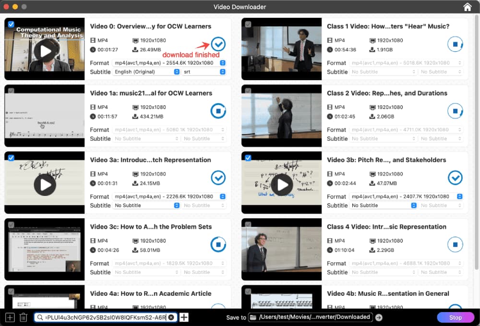Enable the checkbox for Class 1 Video
The height and width of the screenshot is (326, 480).
tap(248, 24)
